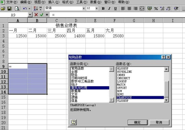The width and height of the screenshot is (185, 130).
Task: Select 常用函数 category
Action: click(77, 68)
